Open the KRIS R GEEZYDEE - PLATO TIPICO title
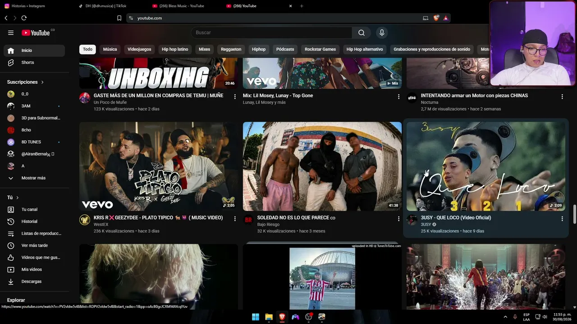Viewport: 577px width, 324px height. click(158, 218)
